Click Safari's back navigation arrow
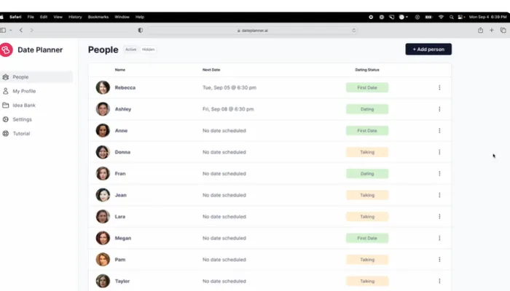Viewport: 510px width, 291px height. pos(21,31)
